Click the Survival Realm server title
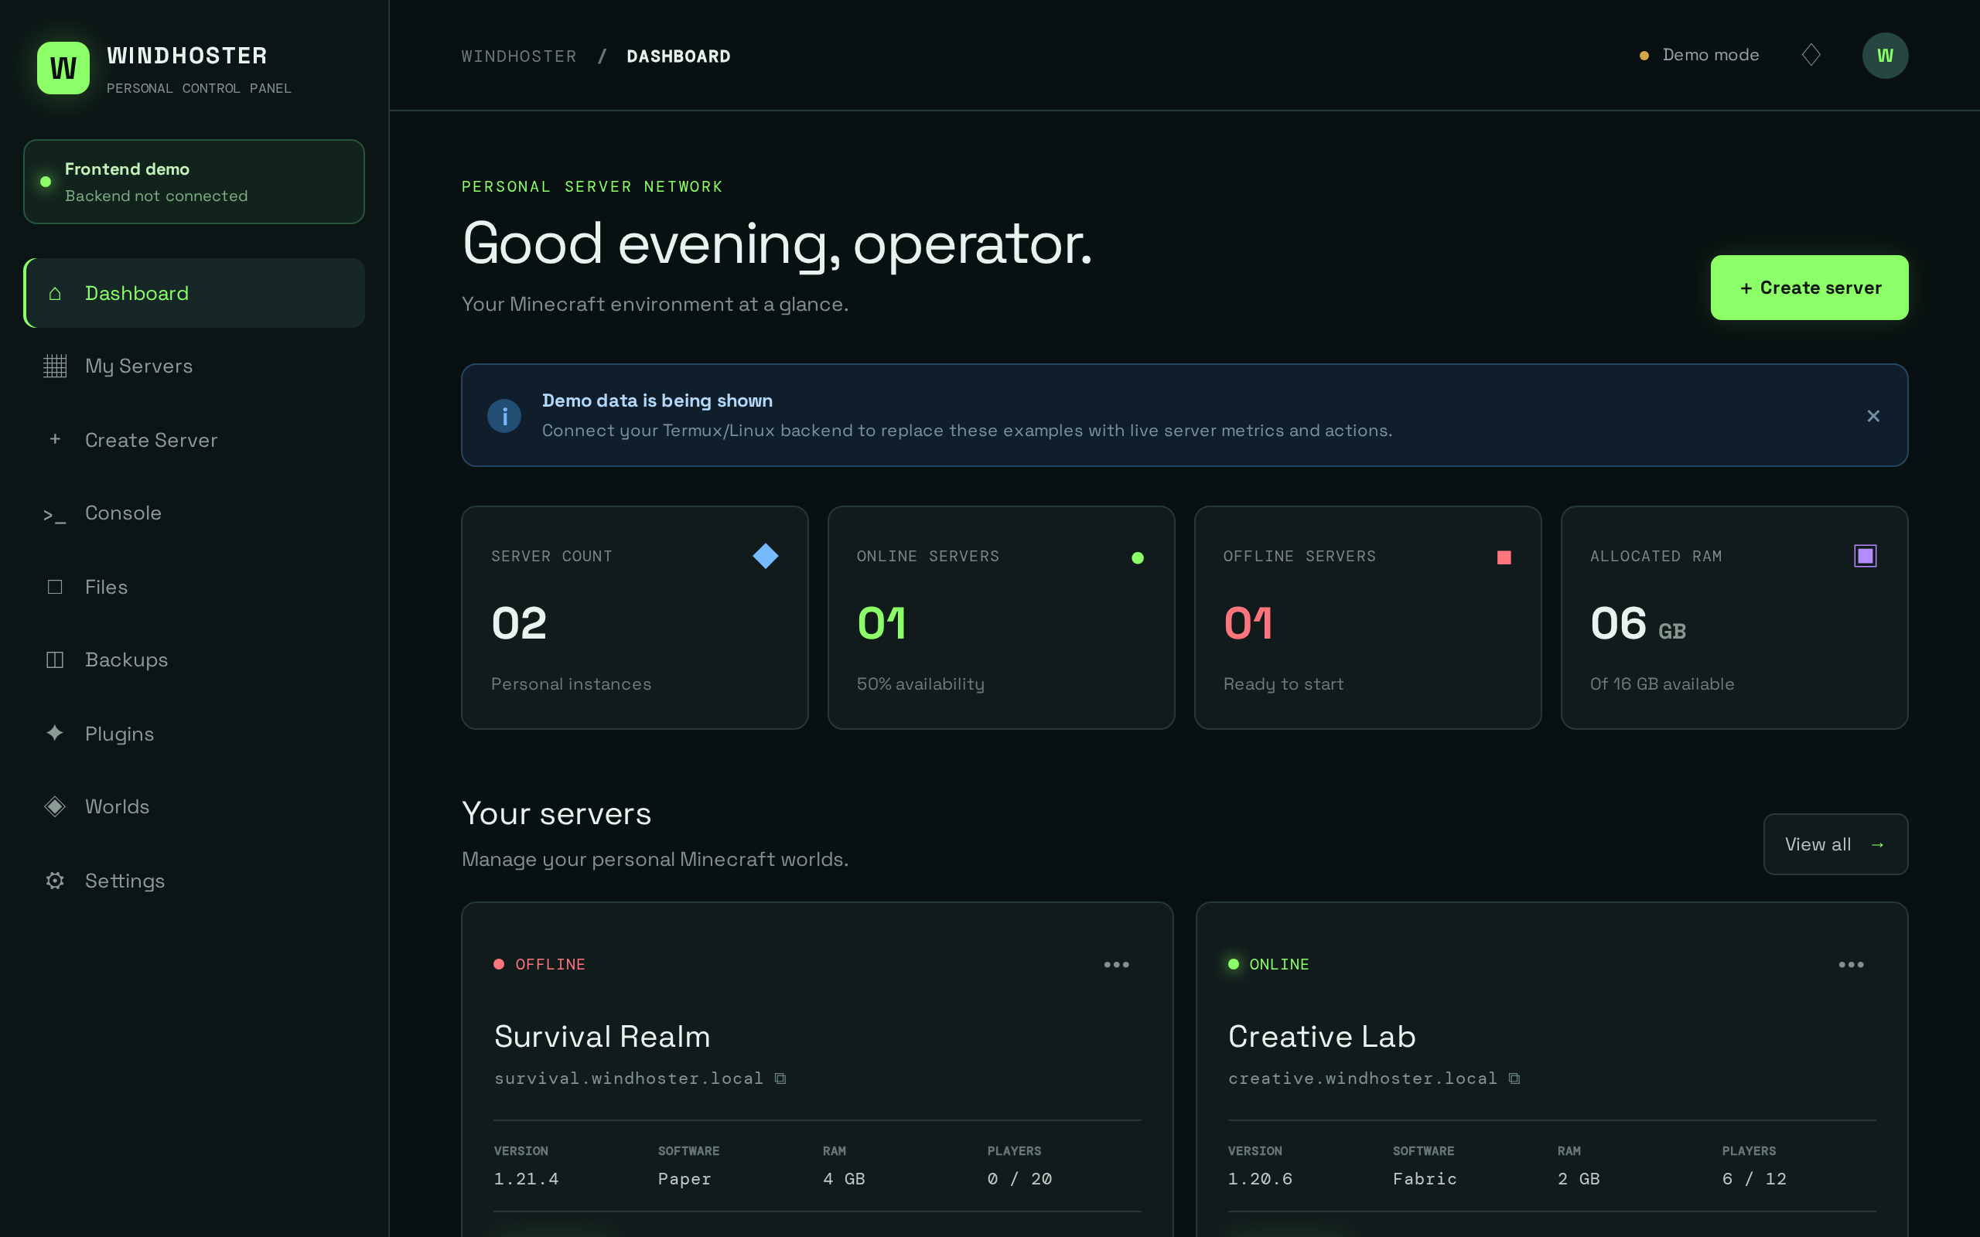The image size is (1980, 1237). coord(603,1037)
